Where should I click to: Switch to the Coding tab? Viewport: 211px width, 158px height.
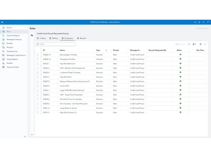(41, 38)
